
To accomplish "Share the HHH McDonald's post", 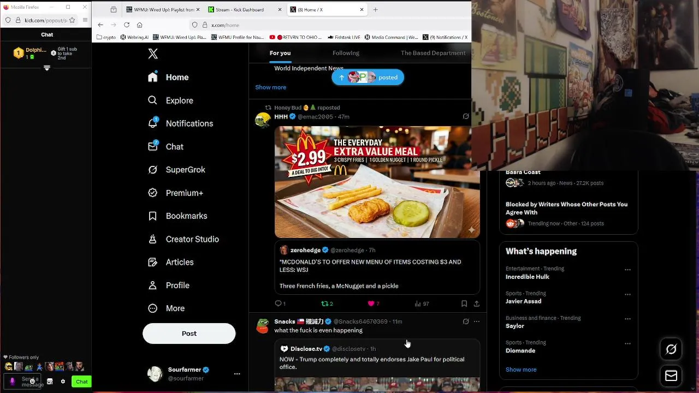I will click(476, 303).
